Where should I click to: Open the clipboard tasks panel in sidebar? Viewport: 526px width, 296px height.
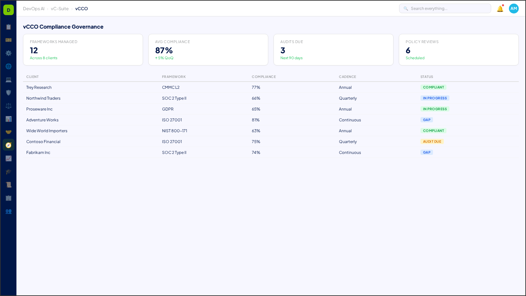[9, 27]
